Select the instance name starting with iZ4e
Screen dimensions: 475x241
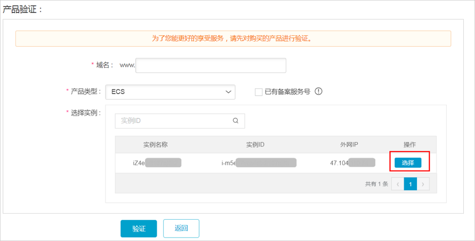157,163
